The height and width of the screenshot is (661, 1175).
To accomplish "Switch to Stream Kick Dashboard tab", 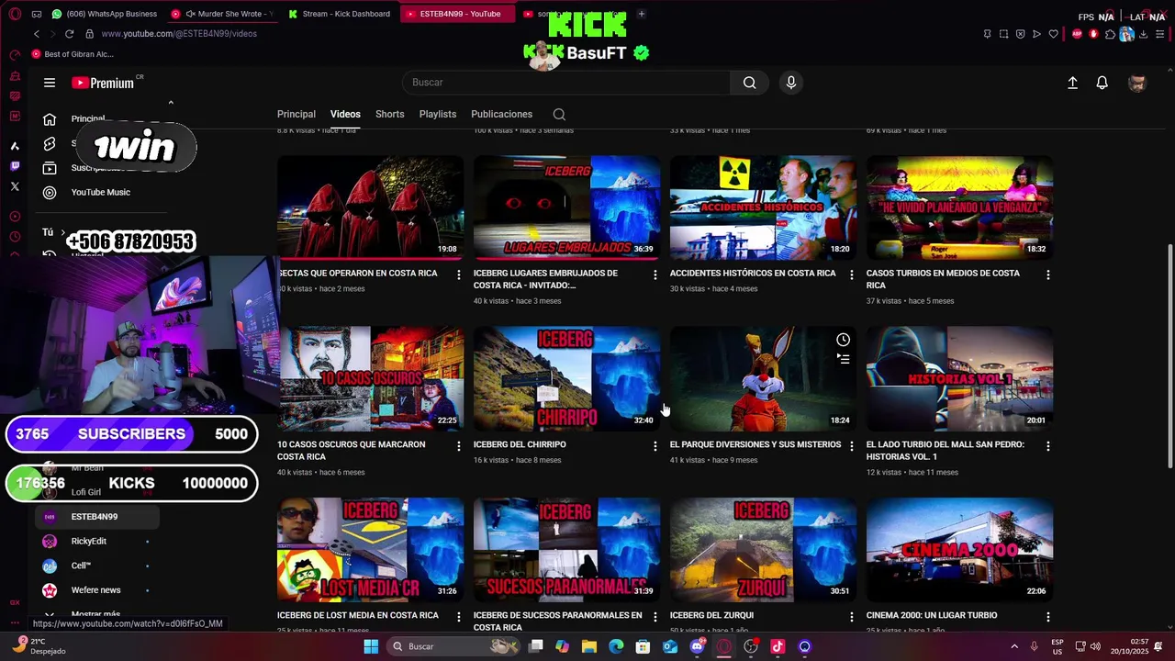I will [x=340, y=14].
